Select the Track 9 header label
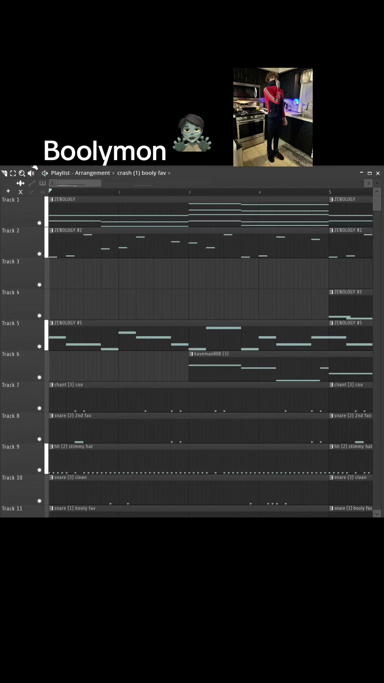Image resolution: width=384 pixels, height=683 pixels. pos(11,447)
